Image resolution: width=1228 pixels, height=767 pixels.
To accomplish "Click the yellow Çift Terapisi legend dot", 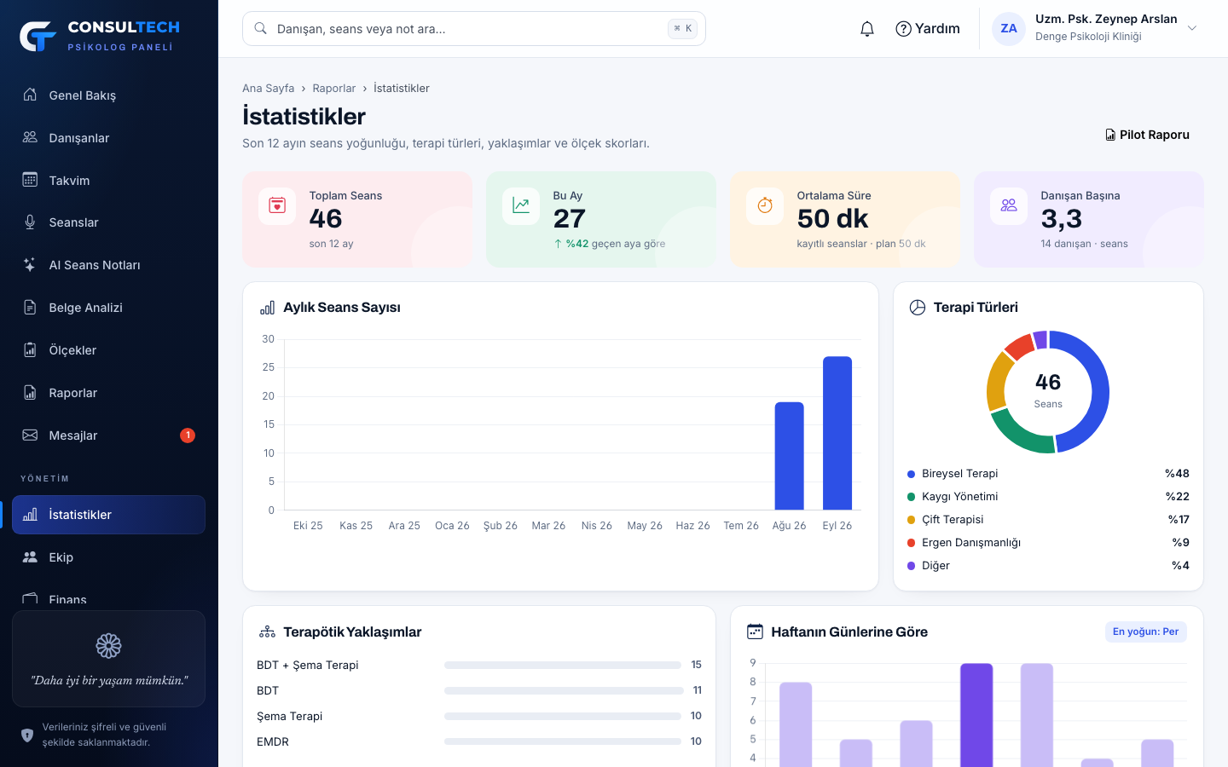I will pos(911,520).
